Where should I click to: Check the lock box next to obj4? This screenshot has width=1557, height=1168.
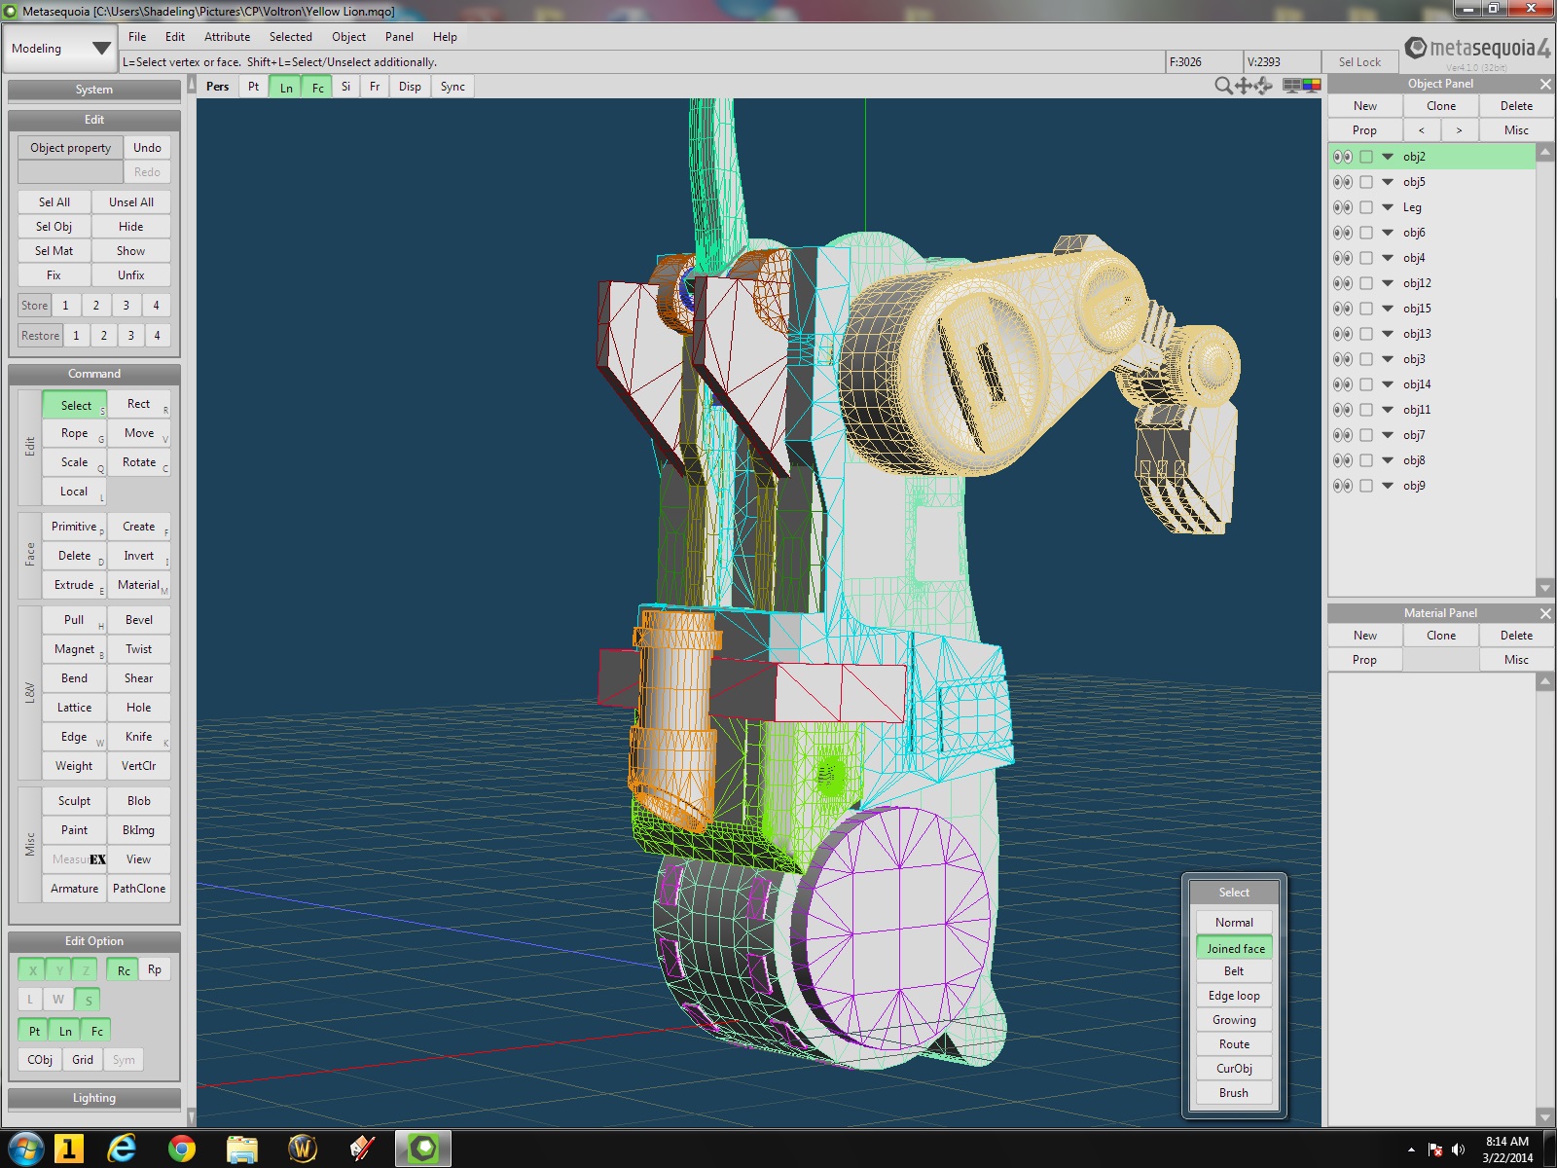1366,258
